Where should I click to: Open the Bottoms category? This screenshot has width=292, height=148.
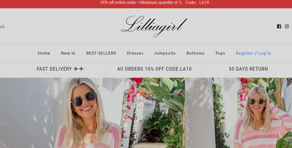click(x=195, y=53)
